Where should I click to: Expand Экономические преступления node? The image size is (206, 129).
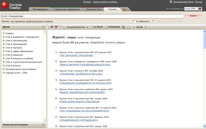coord(4,69)
